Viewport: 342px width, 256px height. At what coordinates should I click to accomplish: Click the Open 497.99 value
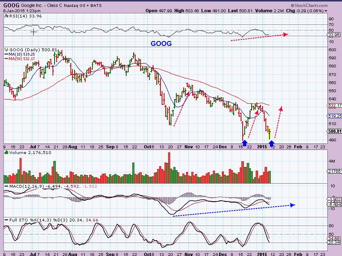(x=159, y=11)
